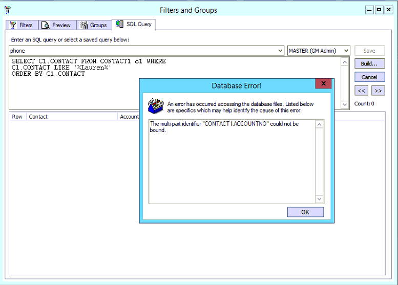Go to previous record with << button
The height and width of the screenshot is (285, 398).
(x=362, y=91)
